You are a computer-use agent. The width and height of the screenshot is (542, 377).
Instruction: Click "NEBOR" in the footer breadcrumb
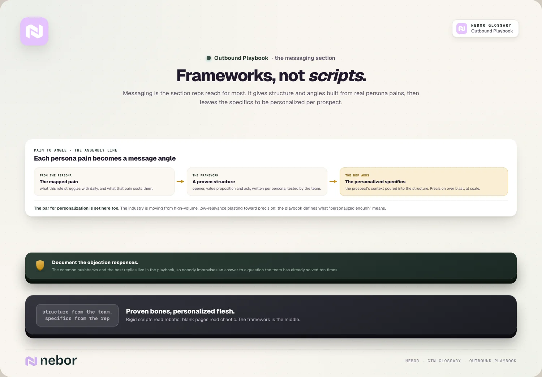tap(412, 361)
